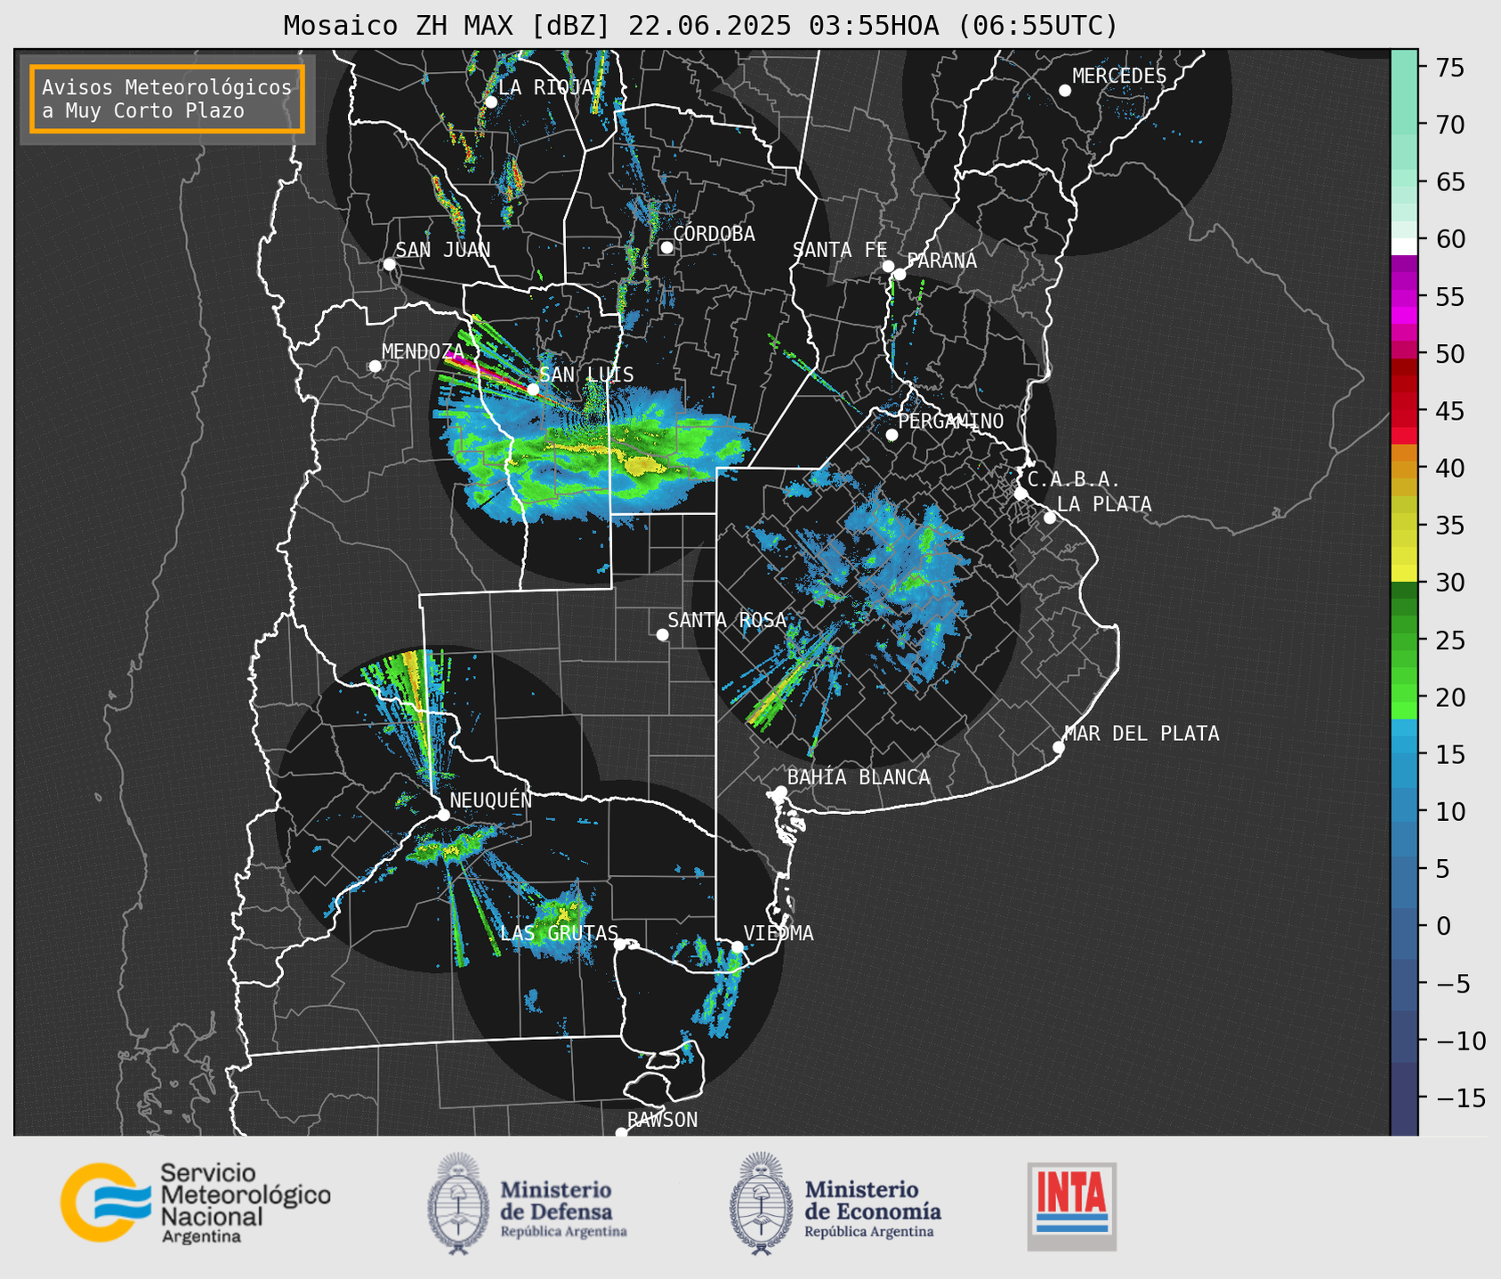Click the MAR DEL PLATA city label
This screenshot has width=1501, height=1279.
pyautogui.click(x=1142, y=734)
